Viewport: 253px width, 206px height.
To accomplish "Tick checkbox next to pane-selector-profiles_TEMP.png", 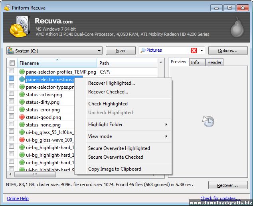I will (12, 72).
